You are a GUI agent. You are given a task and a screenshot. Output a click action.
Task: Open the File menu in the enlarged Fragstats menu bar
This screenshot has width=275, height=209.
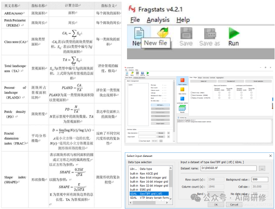[135, 20]
